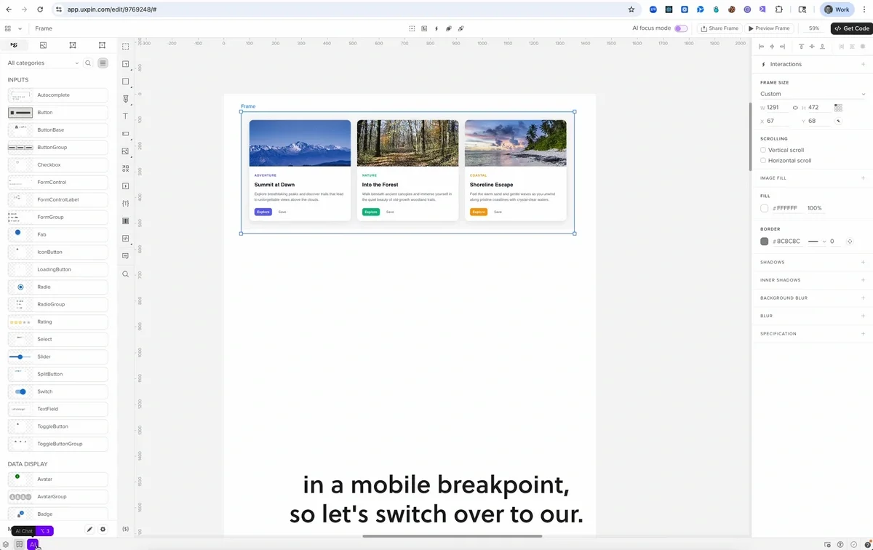The width and height of the screenshot is (873, 550).
Task: Select the Image tool in vertical toolbar
Action: [125, 151]
